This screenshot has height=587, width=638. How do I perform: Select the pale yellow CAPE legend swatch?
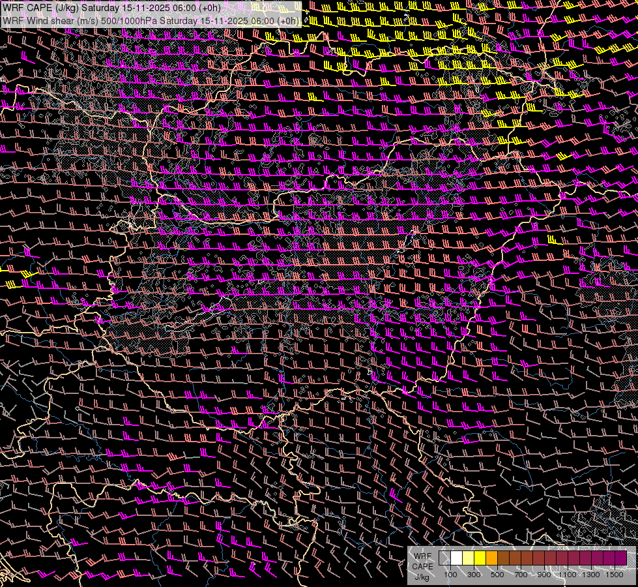(x=468, y=558)
